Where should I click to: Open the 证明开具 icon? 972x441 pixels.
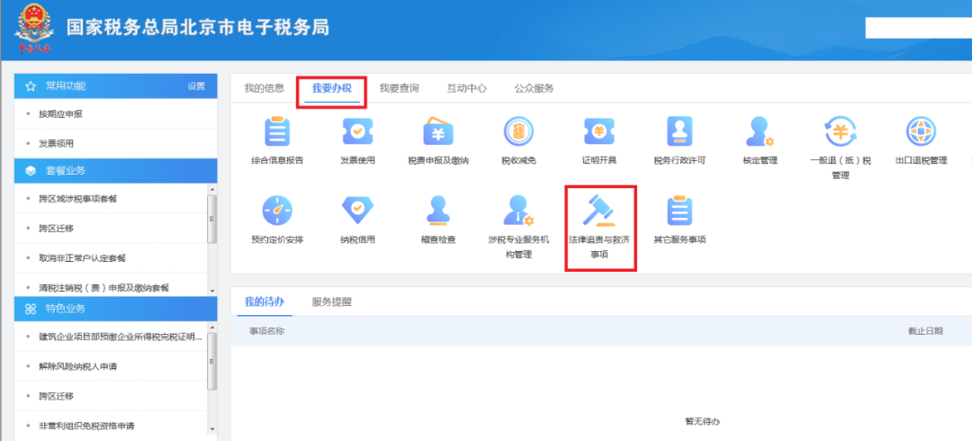598,131
